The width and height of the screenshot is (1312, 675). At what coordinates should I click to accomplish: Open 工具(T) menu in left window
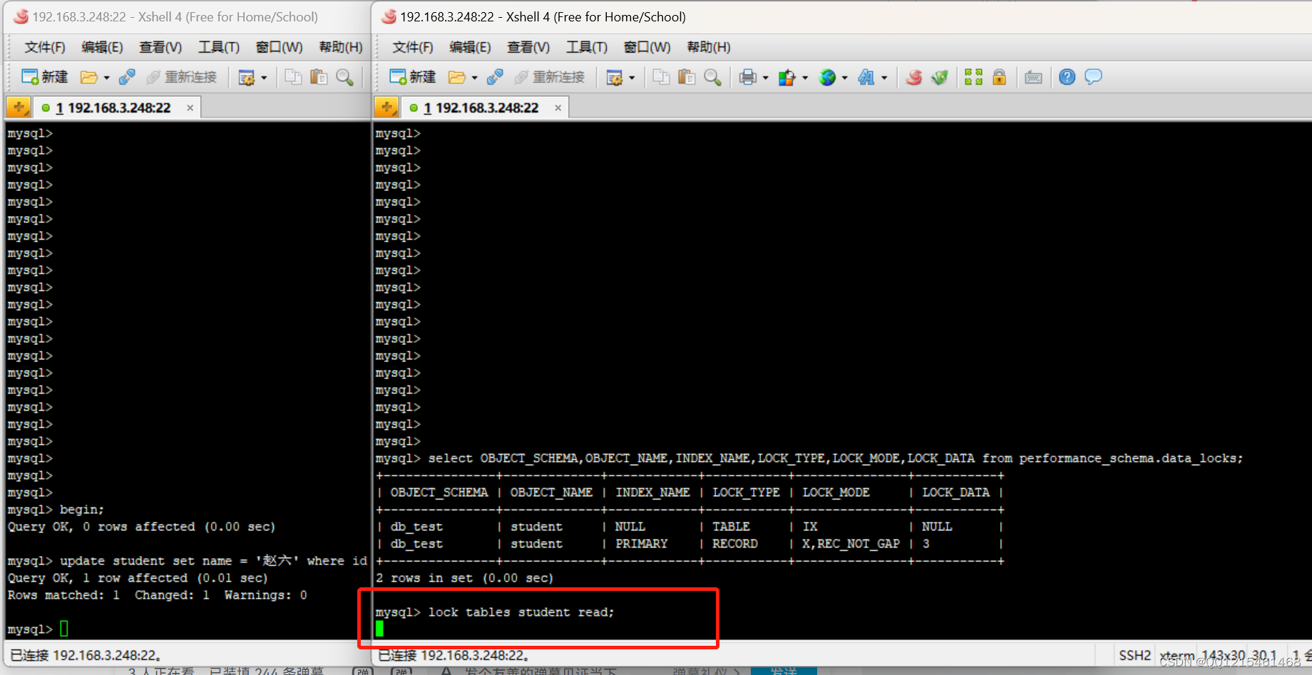[x=219, y=47]
